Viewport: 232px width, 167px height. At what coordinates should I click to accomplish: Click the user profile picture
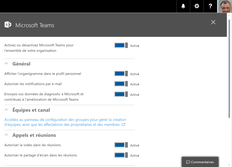[x=224, y=6]
